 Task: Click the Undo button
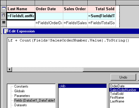pos(123,77)
